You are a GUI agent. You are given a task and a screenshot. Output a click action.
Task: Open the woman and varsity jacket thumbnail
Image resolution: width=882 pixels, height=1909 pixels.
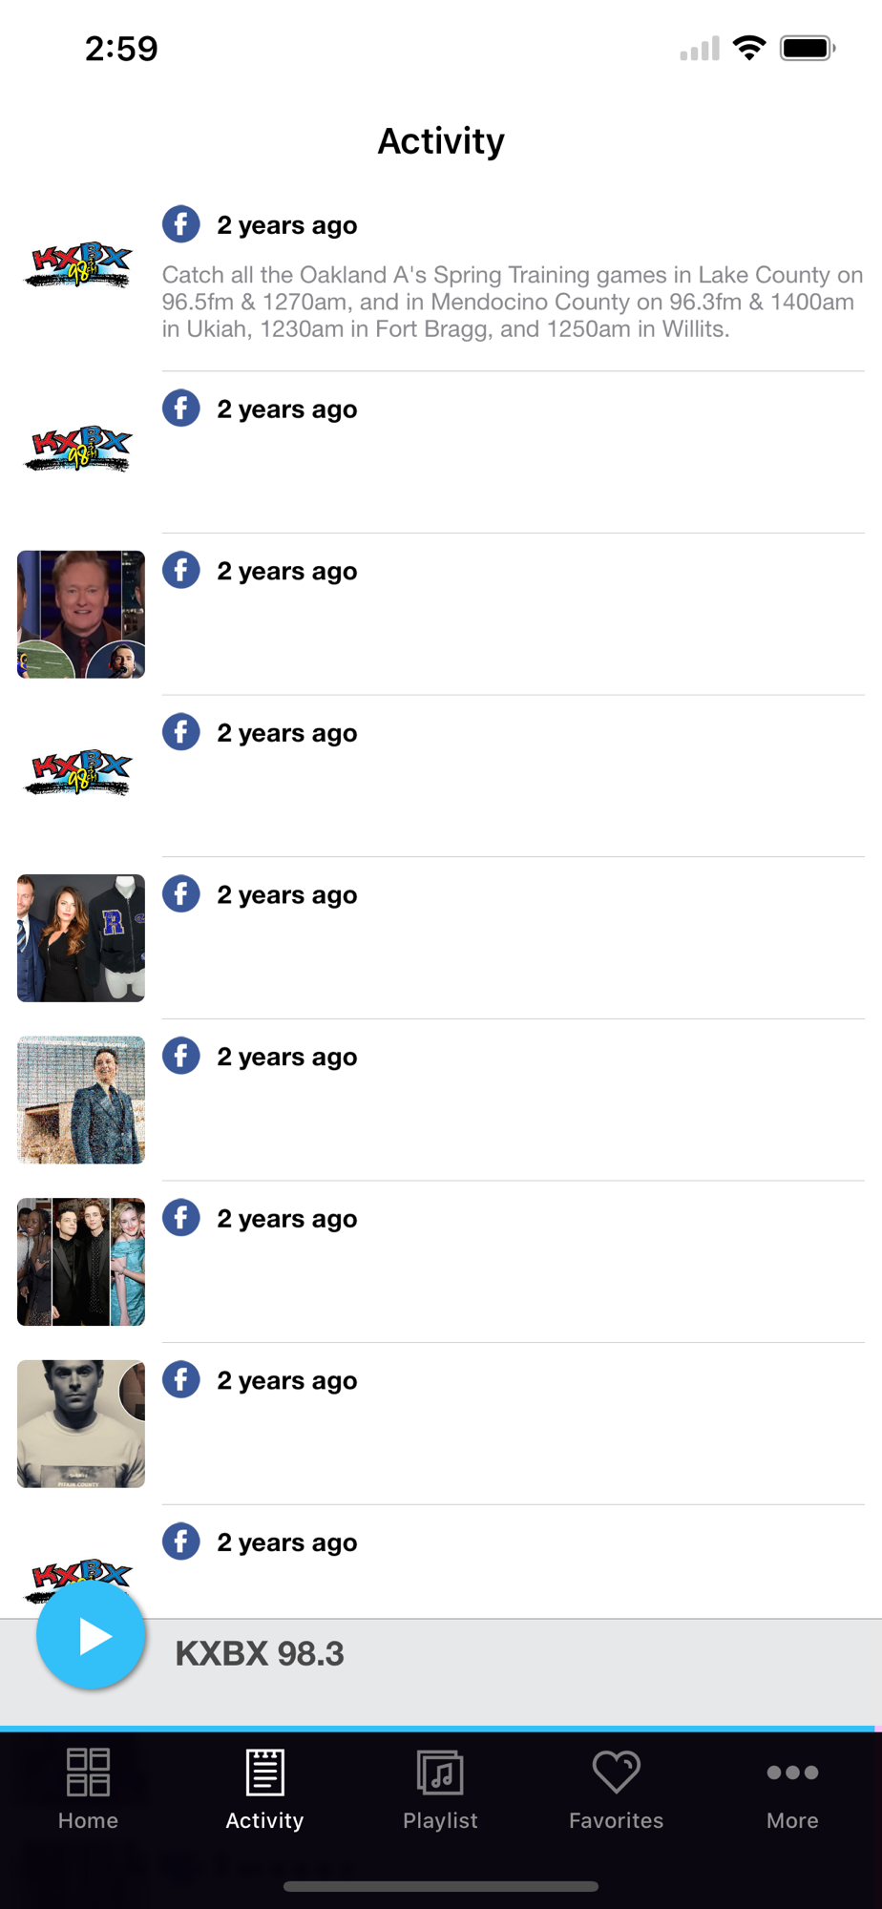[x=81, y=937]
